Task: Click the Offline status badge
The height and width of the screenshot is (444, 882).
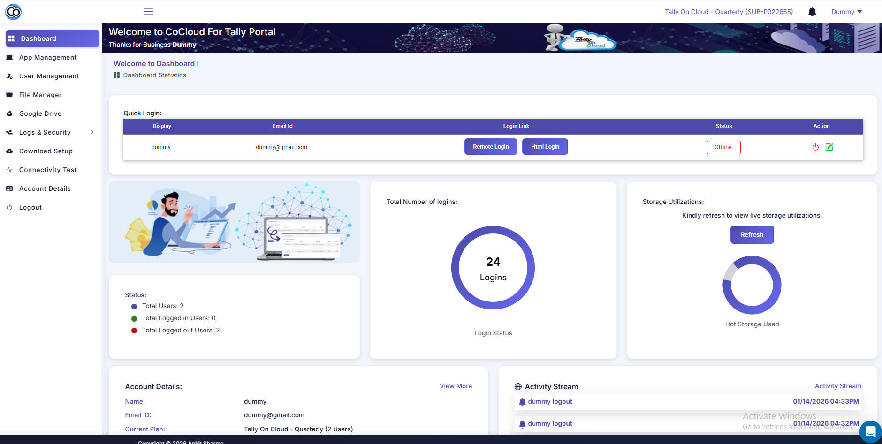Action: [x=723, y=147]
